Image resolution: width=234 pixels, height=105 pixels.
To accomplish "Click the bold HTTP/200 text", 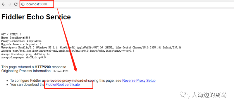I will click(x=43, y=67).
